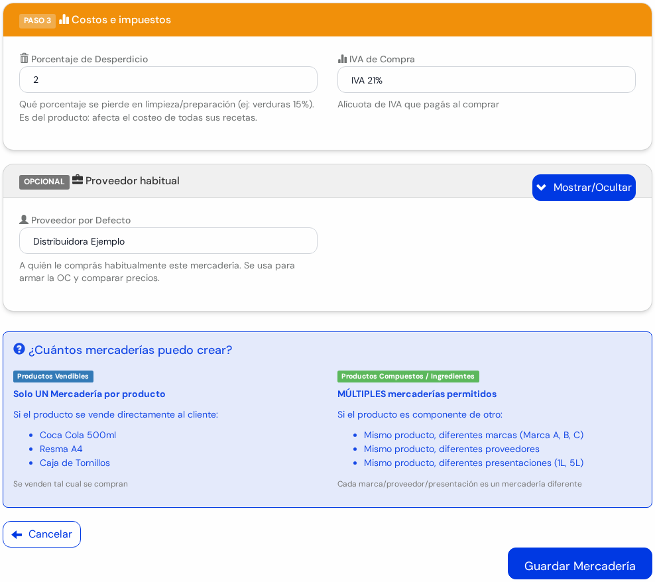655x582 pixels.
Task: Click MÚLTIPLES mercaderías permitidos text
Action: [417, 394]
